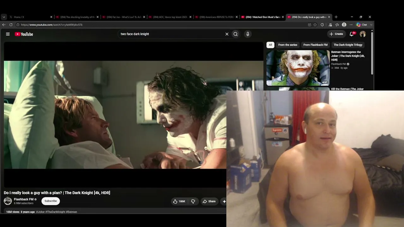Open the browser profile icon
Screen dimensions: 404x227
point(344,25)
